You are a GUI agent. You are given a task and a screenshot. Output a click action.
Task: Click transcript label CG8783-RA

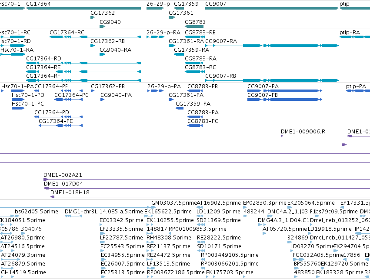[200, 59]
